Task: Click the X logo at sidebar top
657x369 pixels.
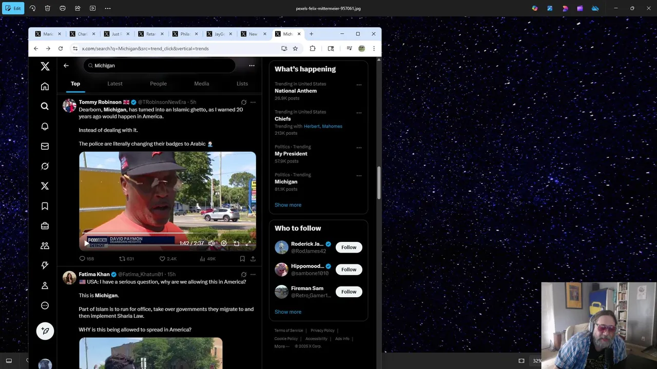Action: (45, 66)
